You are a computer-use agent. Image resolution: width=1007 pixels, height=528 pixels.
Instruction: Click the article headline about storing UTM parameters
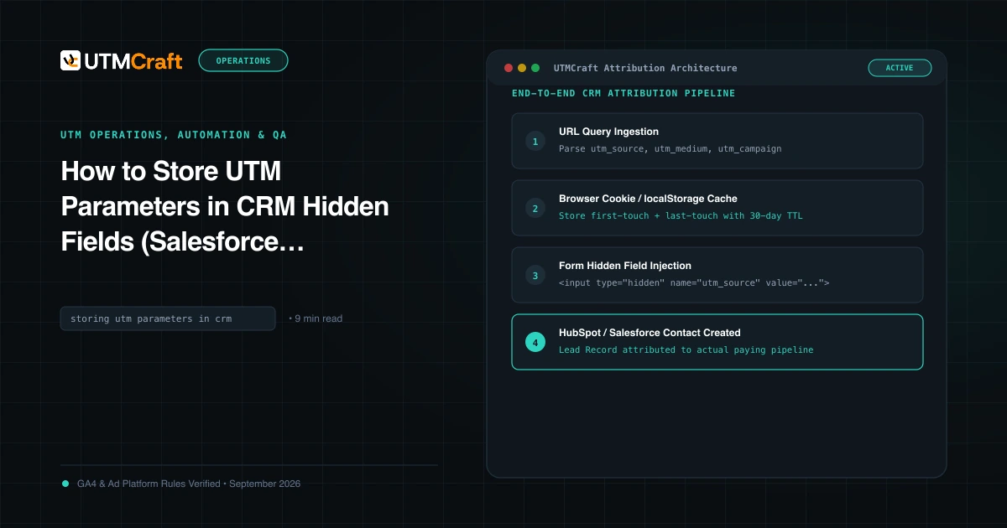pos(225,207)
